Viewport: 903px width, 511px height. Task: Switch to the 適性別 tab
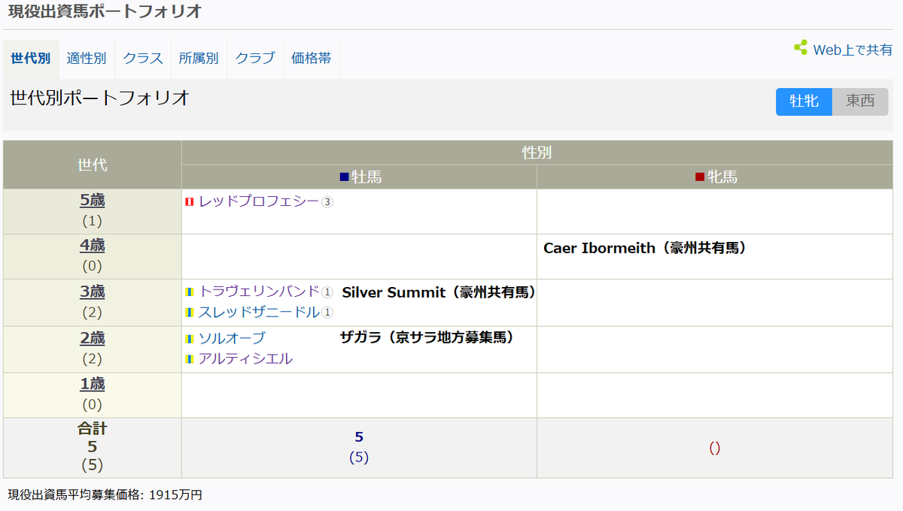point(87,59)
